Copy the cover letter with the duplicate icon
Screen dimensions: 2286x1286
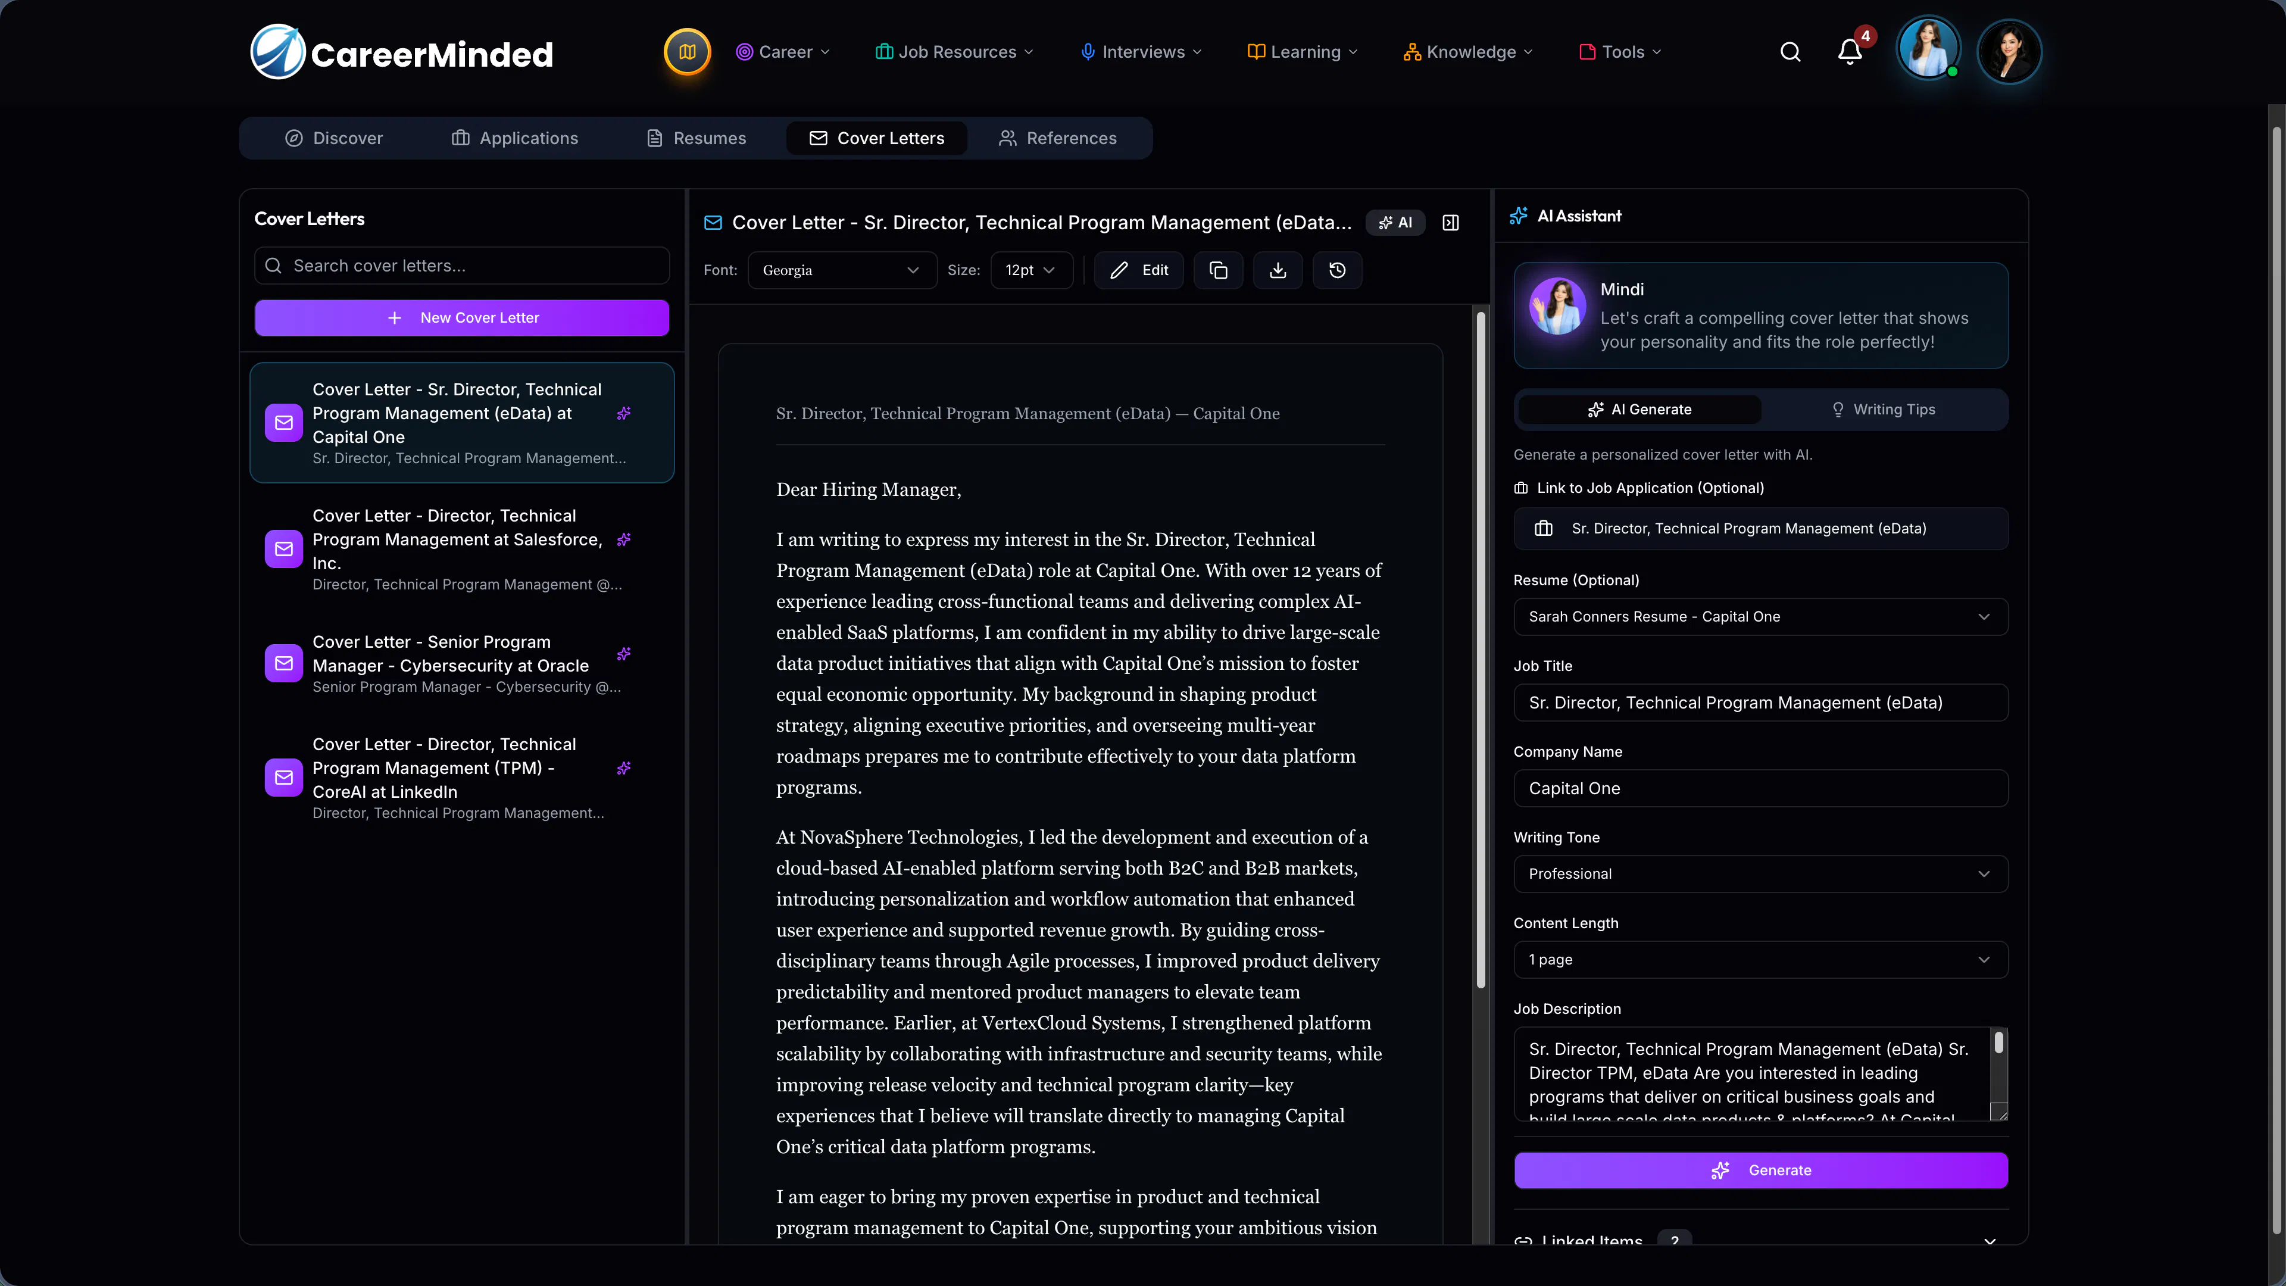point(1219,271)
